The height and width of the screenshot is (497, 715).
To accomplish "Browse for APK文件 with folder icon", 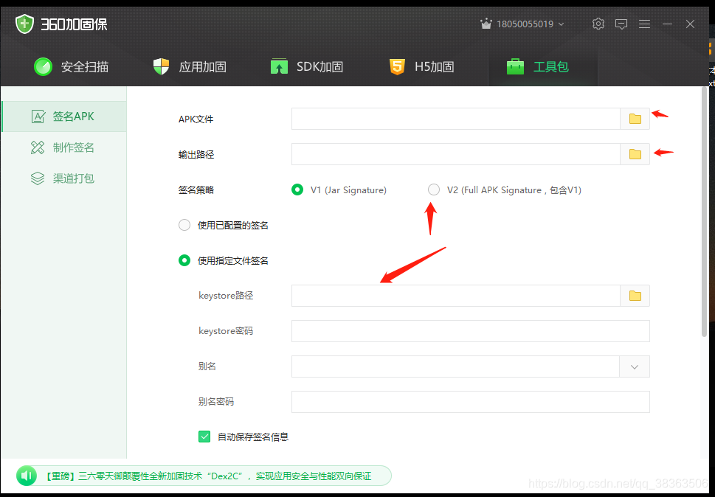I will (635, 119).
